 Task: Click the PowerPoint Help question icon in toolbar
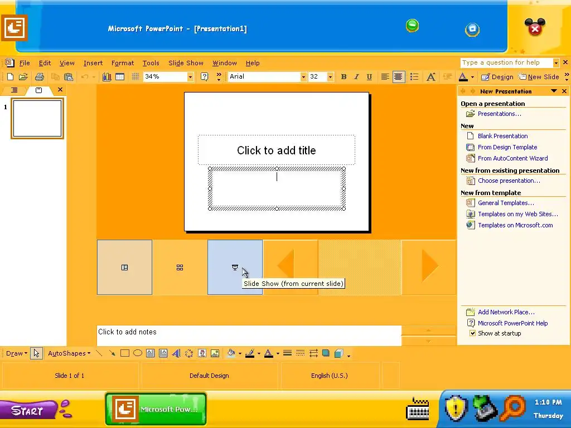(204, 77)
